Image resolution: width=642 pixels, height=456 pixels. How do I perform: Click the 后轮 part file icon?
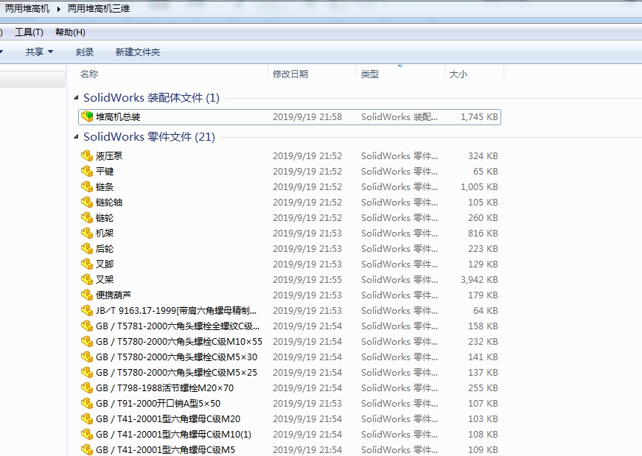87,249
